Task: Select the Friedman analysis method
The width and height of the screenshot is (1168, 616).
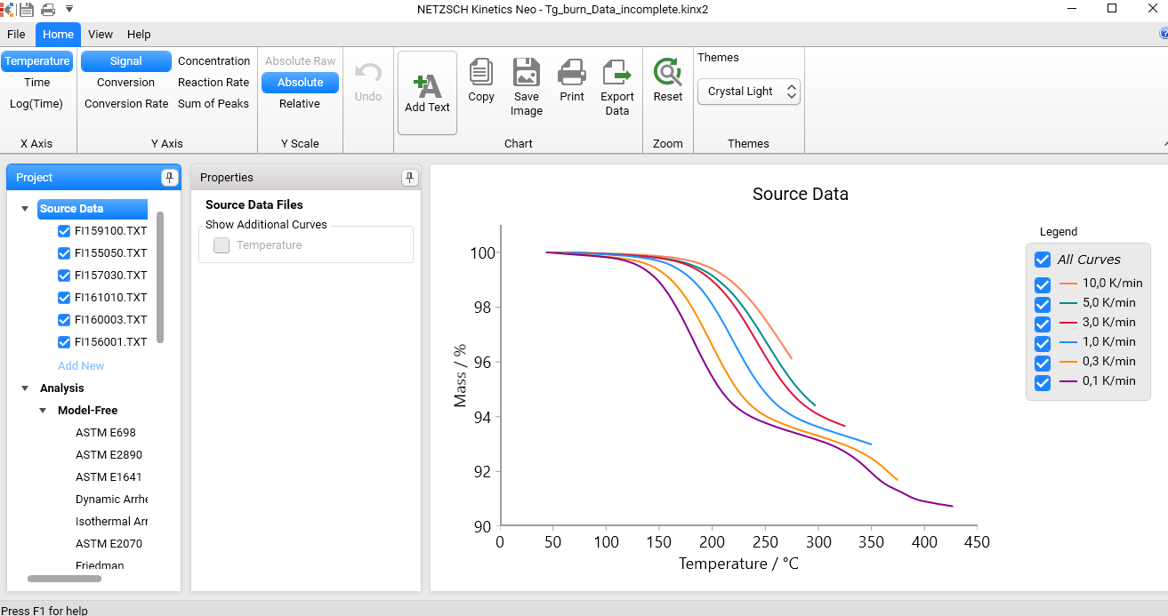Action: tap(100, 565)
